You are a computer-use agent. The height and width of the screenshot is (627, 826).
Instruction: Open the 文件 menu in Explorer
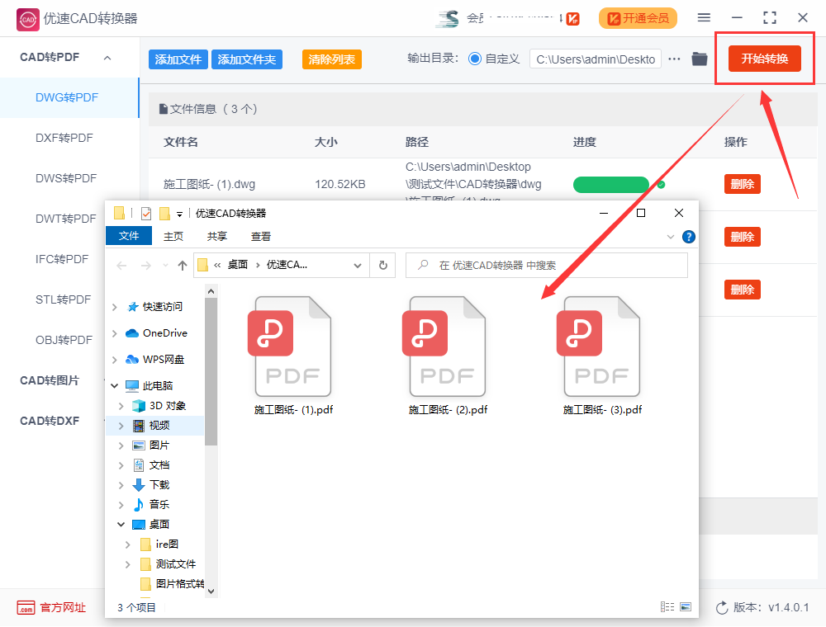coord(129,236)
